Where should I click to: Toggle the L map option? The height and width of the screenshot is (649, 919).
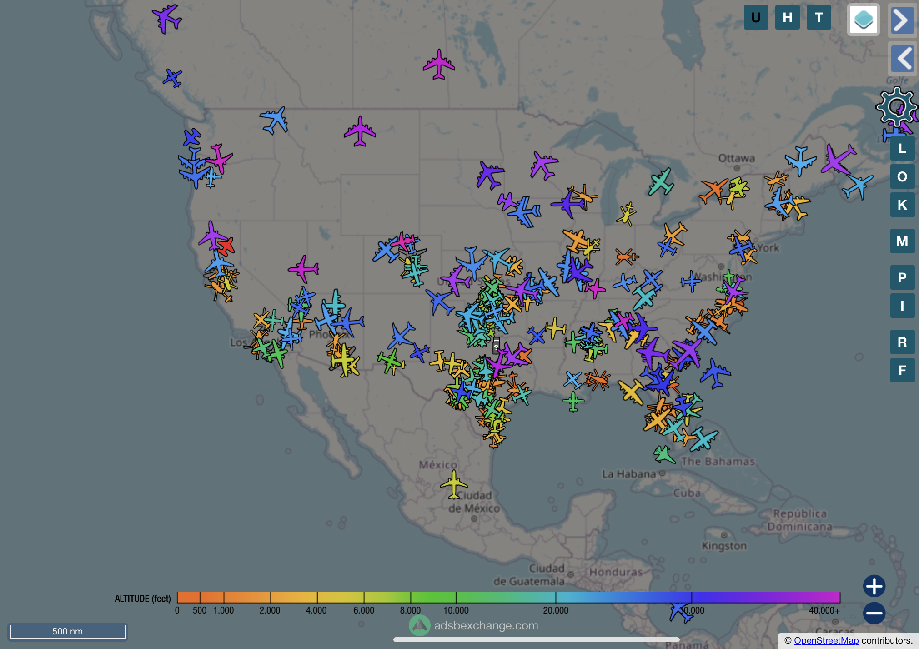[902, 148]
